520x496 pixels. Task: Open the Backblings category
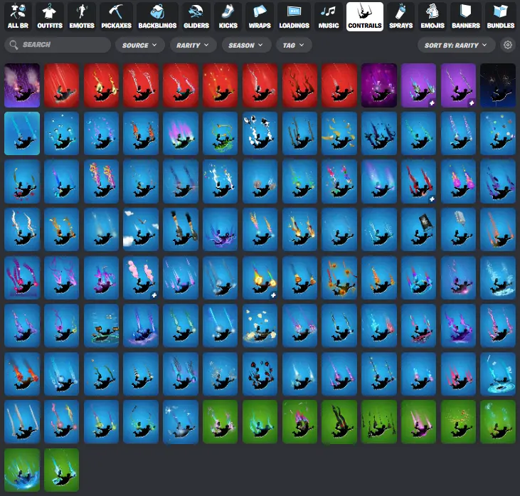[x=156, y=16]
